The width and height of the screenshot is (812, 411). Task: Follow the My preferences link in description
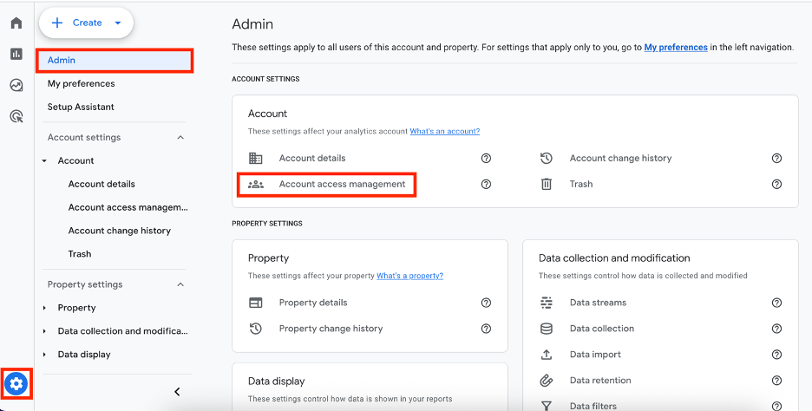tap(676, 47)
